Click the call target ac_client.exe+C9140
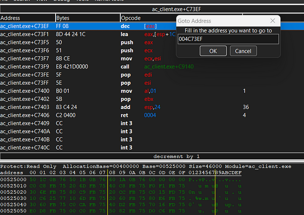The height and width of the screenshot is (215, 304). point(169,67)
